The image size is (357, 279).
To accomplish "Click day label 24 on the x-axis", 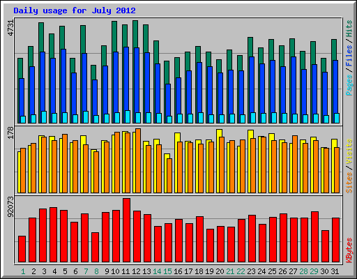I will (x=261, y=271).
